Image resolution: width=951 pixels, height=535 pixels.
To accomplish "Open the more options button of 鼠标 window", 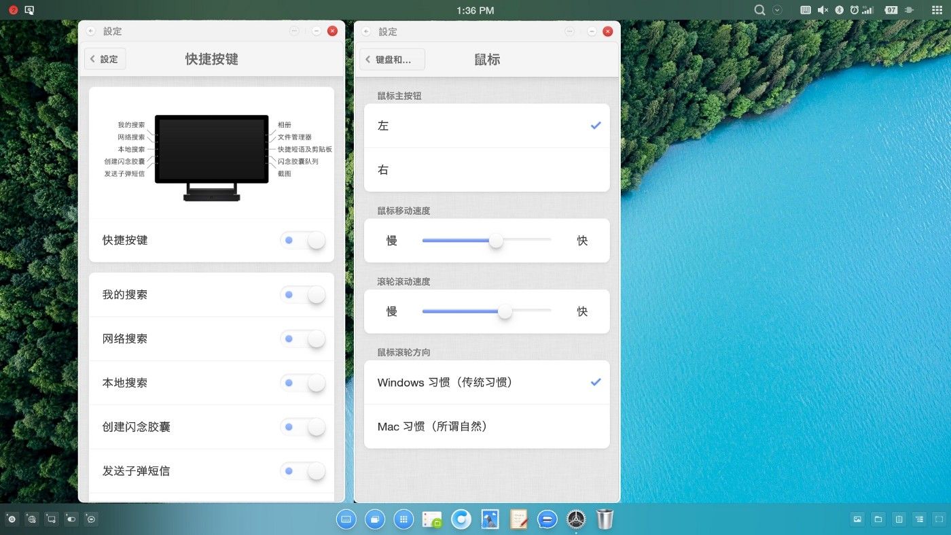I will pyautogui.click(x=569, y=31).
